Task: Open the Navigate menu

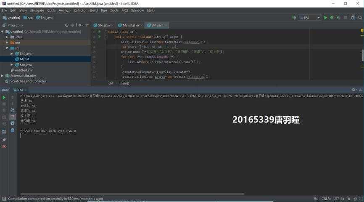Action: pyautogui.click(x=37, y=11)
